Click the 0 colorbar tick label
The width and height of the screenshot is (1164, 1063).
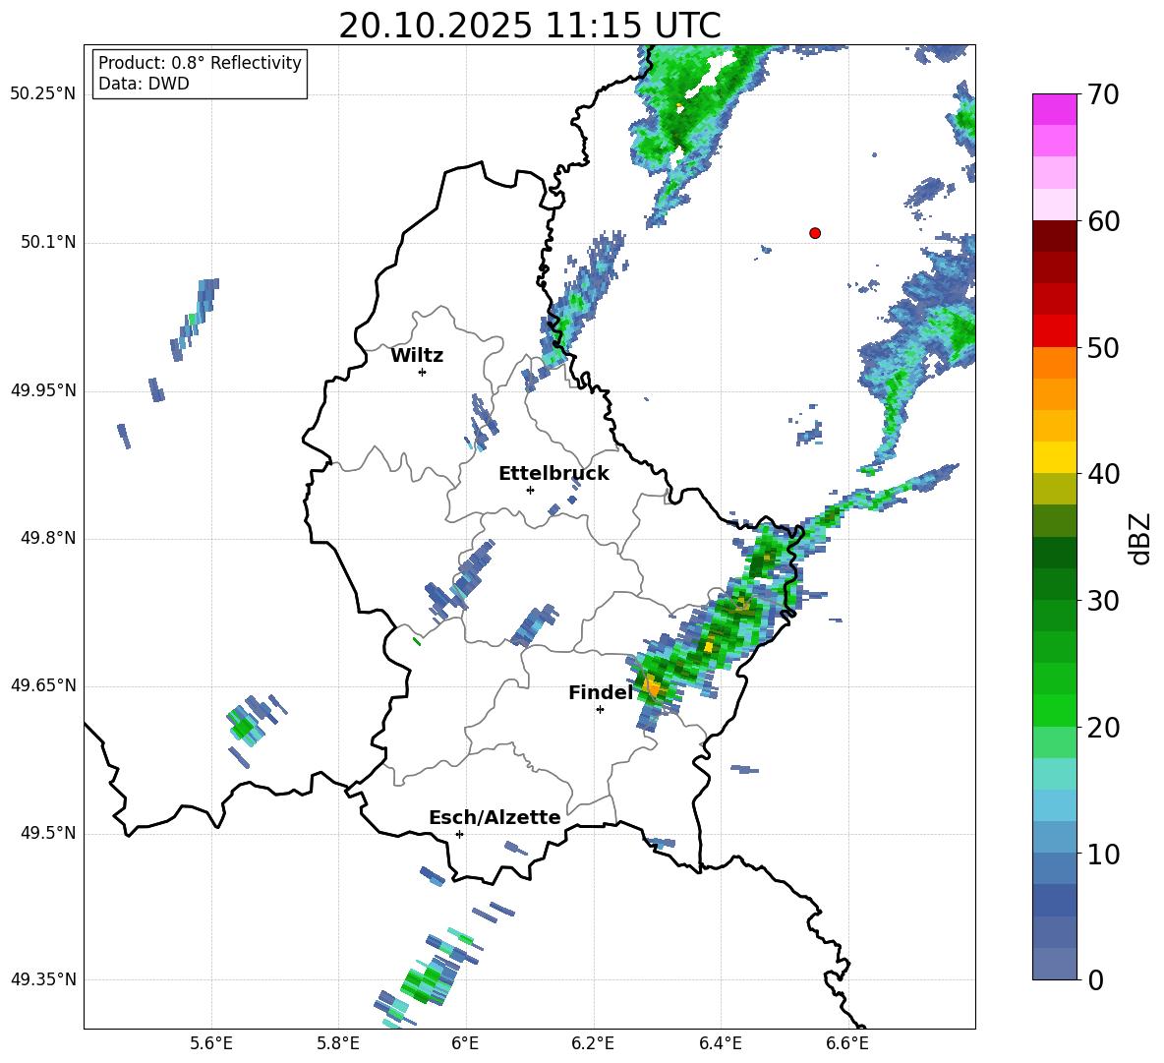click(x=1095, y=980)
